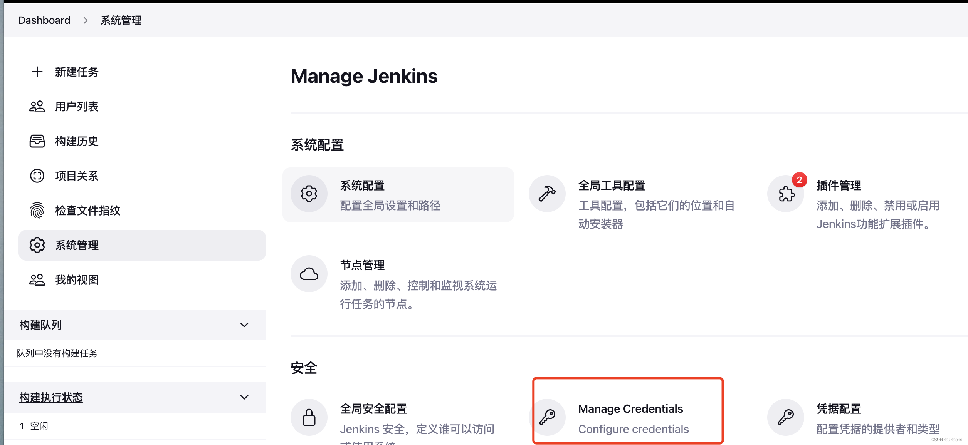Click the 队列中没有构建任务 text
The image size is (968, 445).
coord(57,353)
